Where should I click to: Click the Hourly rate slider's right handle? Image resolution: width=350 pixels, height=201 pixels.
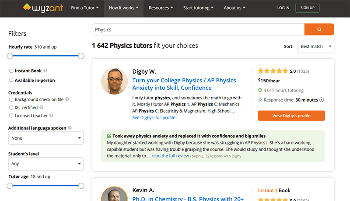click(x=81, y=56)
